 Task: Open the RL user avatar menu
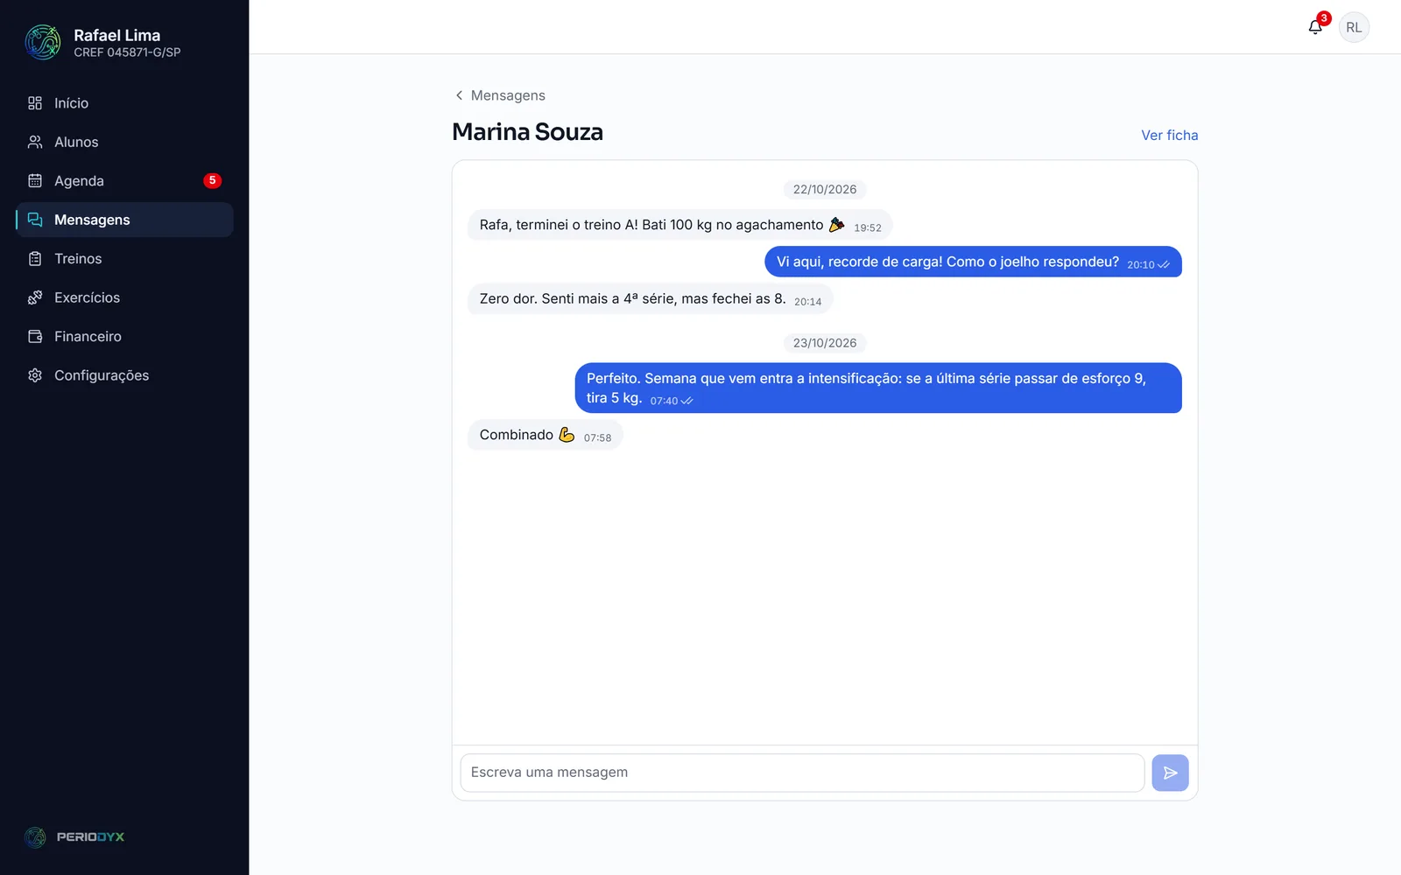[x=1354, y=27]
